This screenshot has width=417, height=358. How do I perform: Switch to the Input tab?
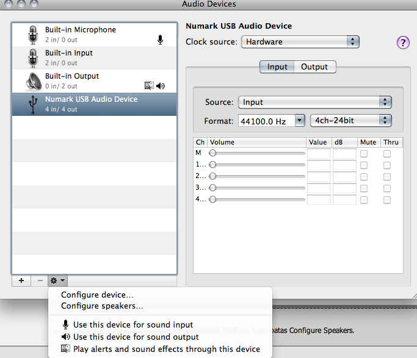(277, 66)
